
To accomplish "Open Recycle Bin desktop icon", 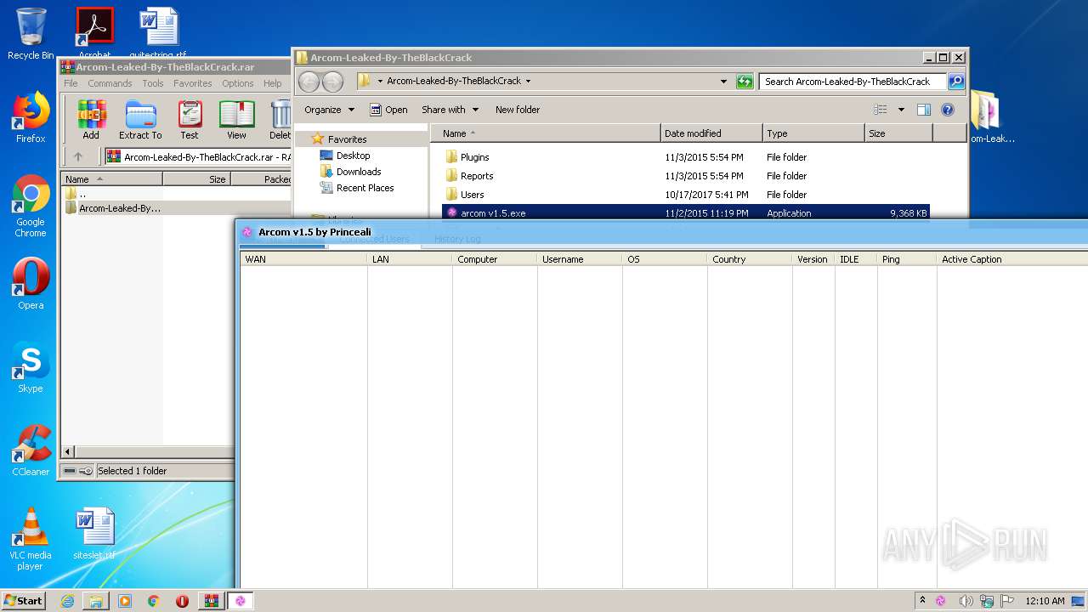I will click(x=31, y=34).
